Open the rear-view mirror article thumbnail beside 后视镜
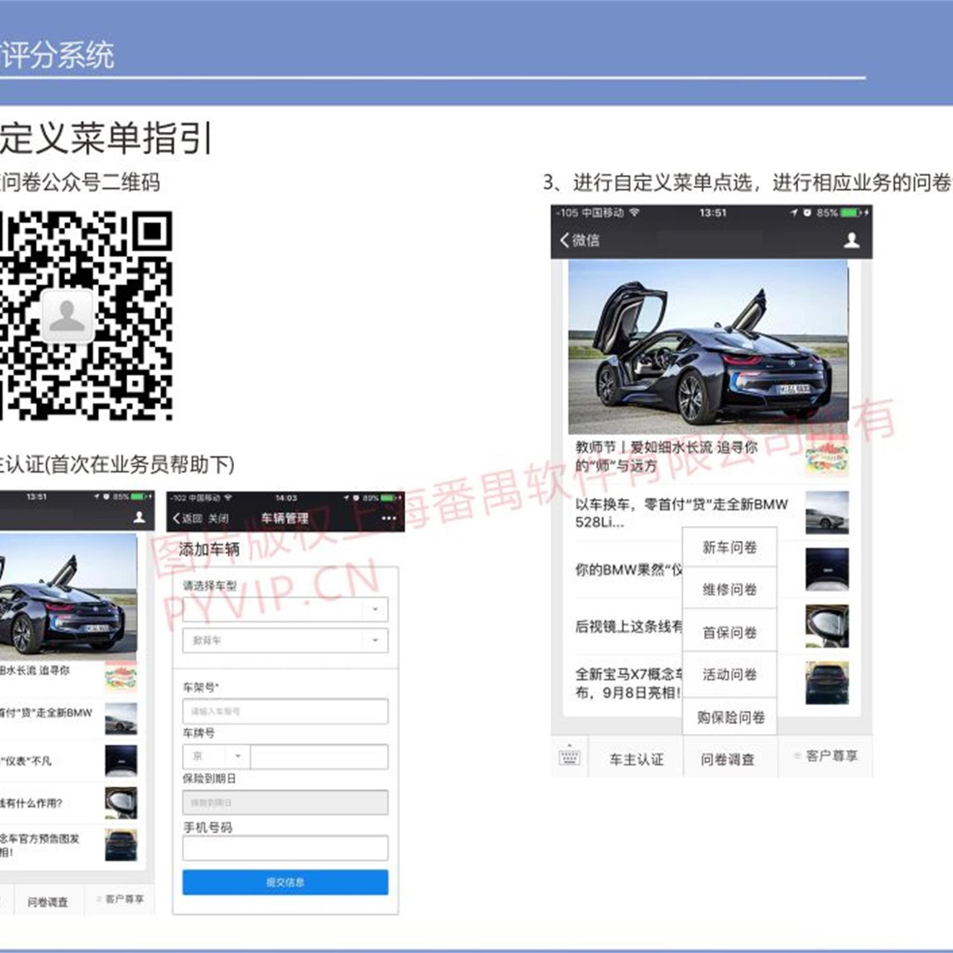Screen dimensions: 953x953 click(827, 626)
